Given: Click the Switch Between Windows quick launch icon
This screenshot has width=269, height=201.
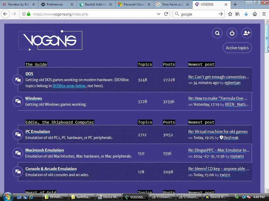Looking at the screenshot, I should coord(25,197).
